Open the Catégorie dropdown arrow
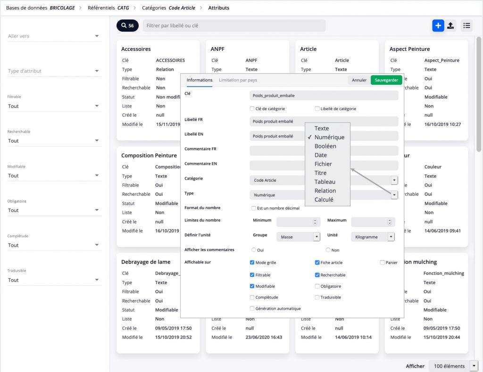The width and height of the screenshot is (483, 372). [394, 180]
